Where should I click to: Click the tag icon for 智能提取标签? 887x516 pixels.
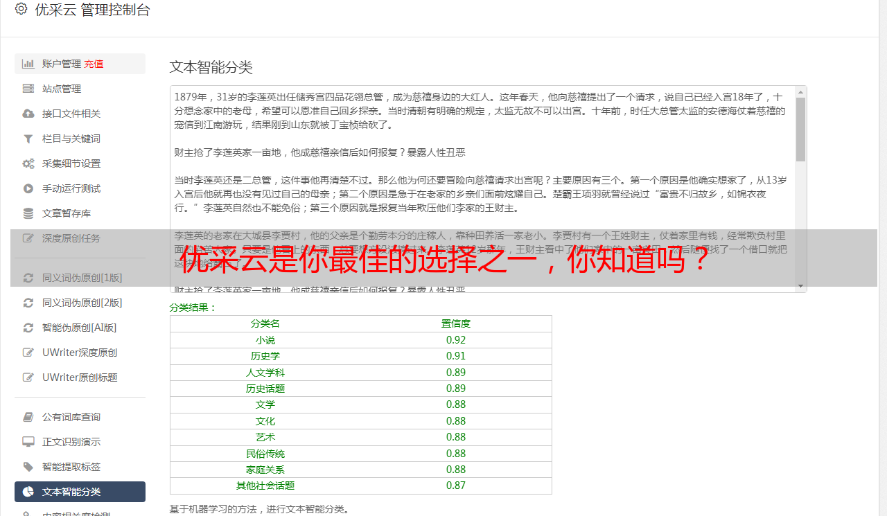pos(28,467)
